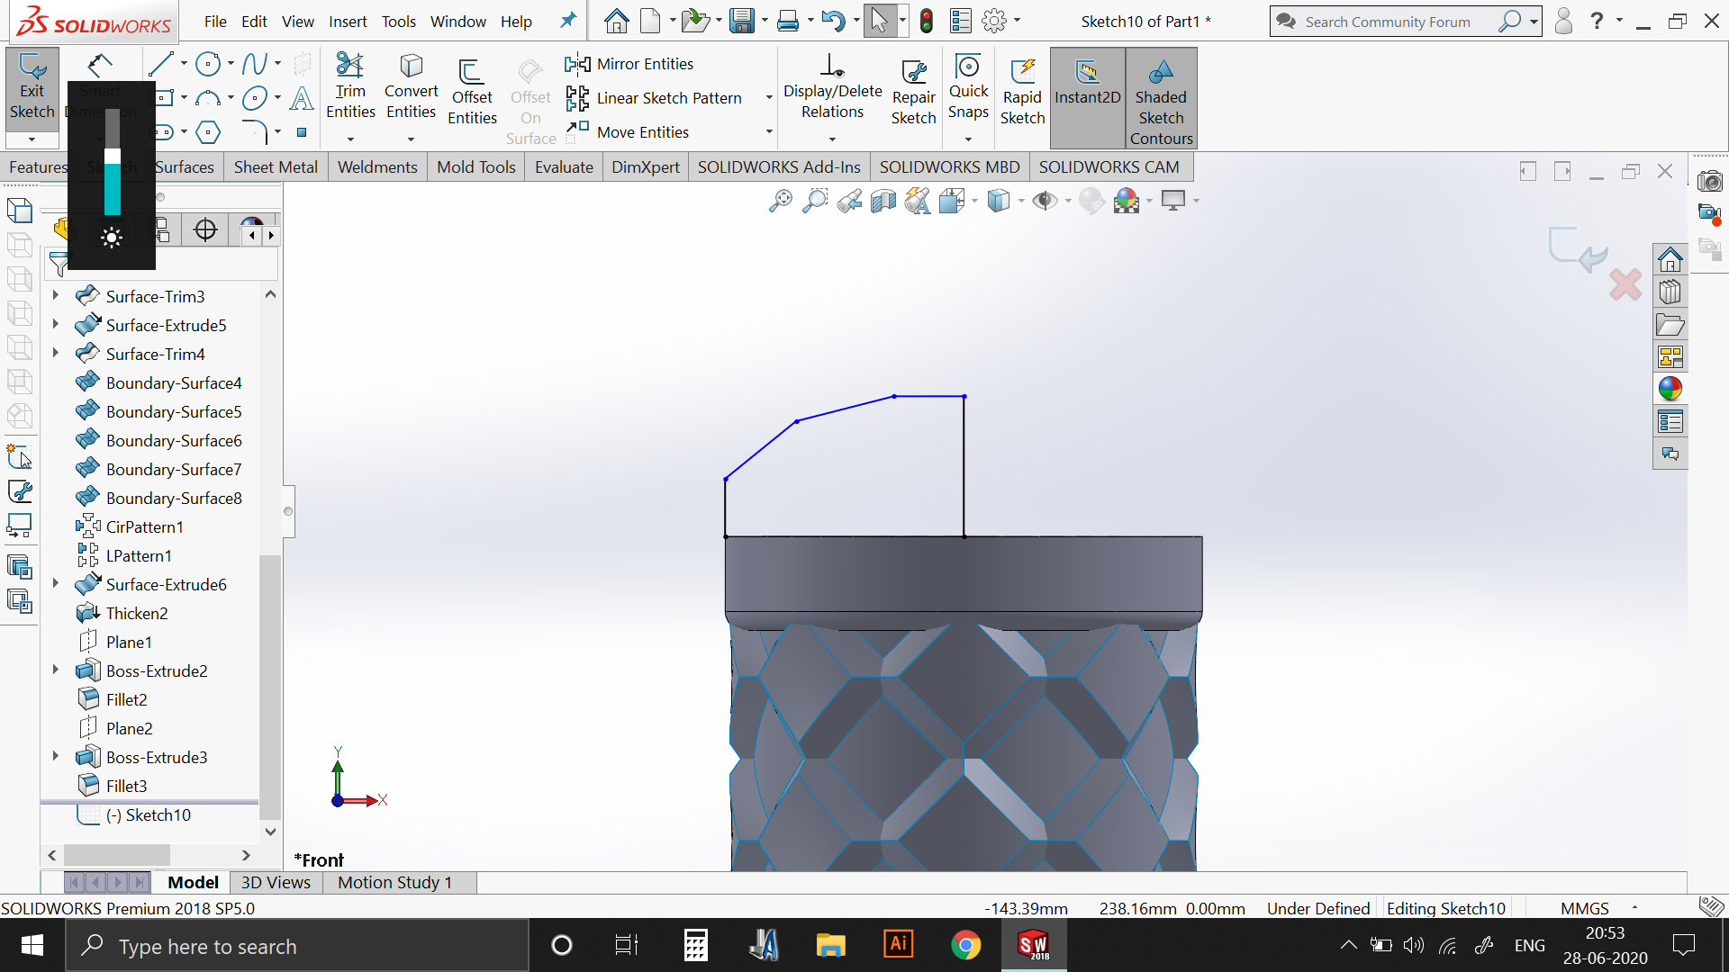Select the Mirror Entities tool
1729x972 pixels.
click(x=630, y=64)
